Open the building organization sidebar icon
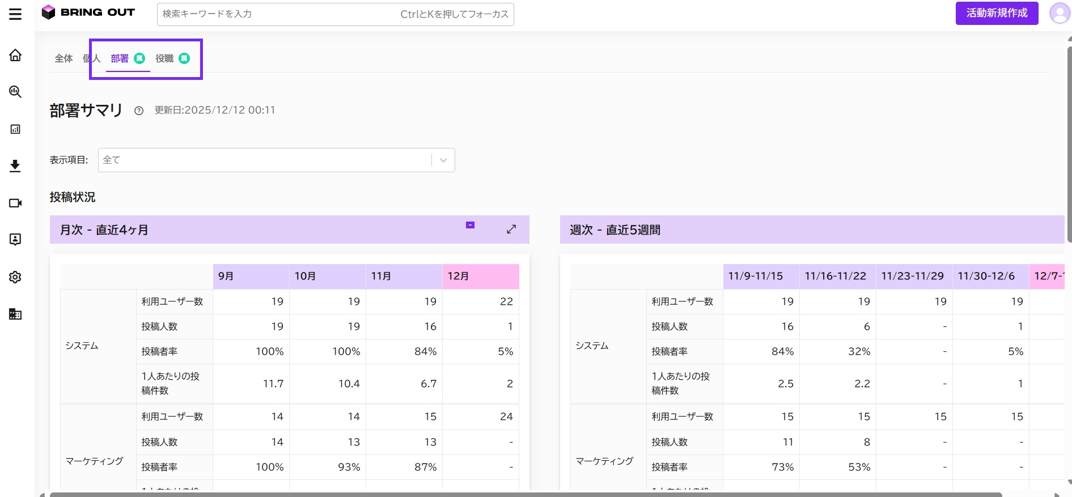 click(x=15, y=314)
